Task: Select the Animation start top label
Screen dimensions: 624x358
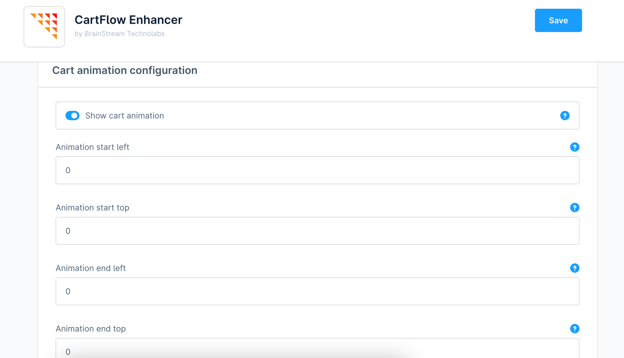Action: coord(92,207)
